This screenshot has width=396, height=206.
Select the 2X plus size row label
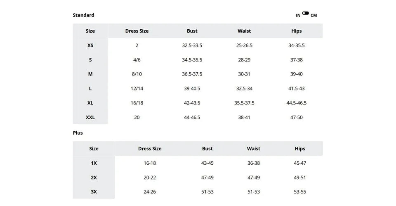point(94,178)
